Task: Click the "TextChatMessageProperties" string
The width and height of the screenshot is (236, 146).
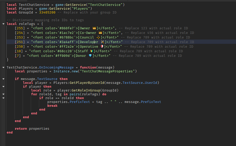Action: pos(107,71)
